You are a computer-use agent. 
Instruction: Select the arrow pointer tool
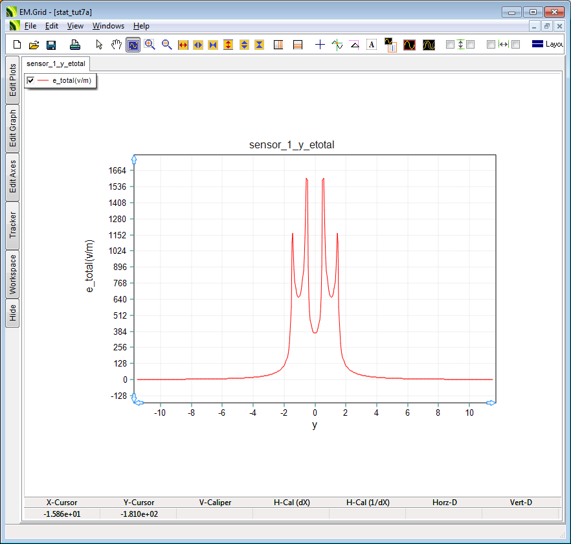[x=99, y=45]
